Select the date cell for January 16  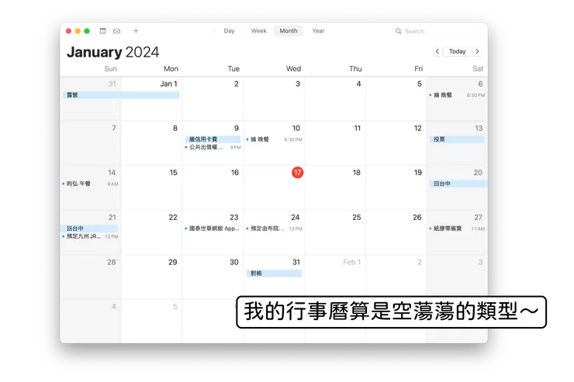coord(213,188)
